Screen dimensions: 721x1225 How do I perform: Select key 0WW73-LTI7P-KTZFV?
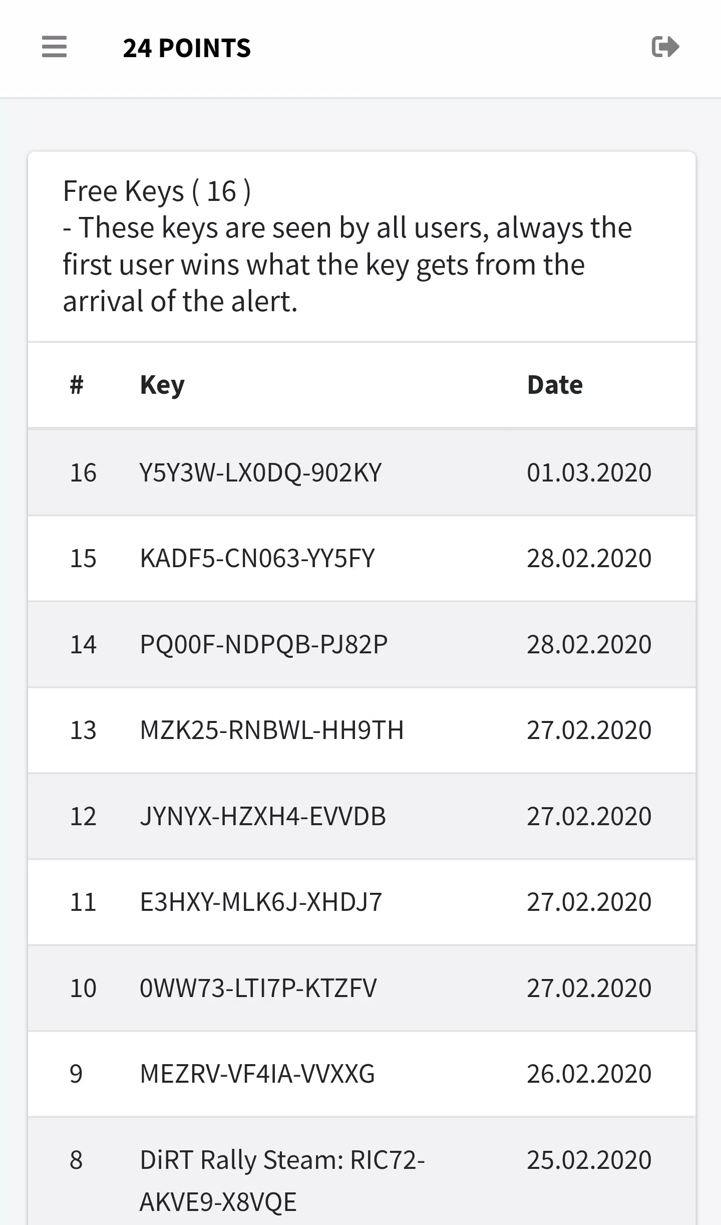pos(258,988)
